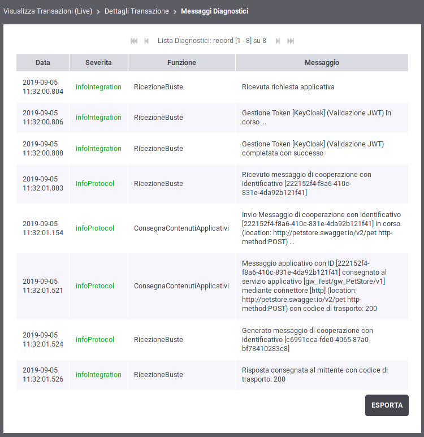
Task: Select message with codice di trasporto: 200 connettore
Action: click(322, 286)
